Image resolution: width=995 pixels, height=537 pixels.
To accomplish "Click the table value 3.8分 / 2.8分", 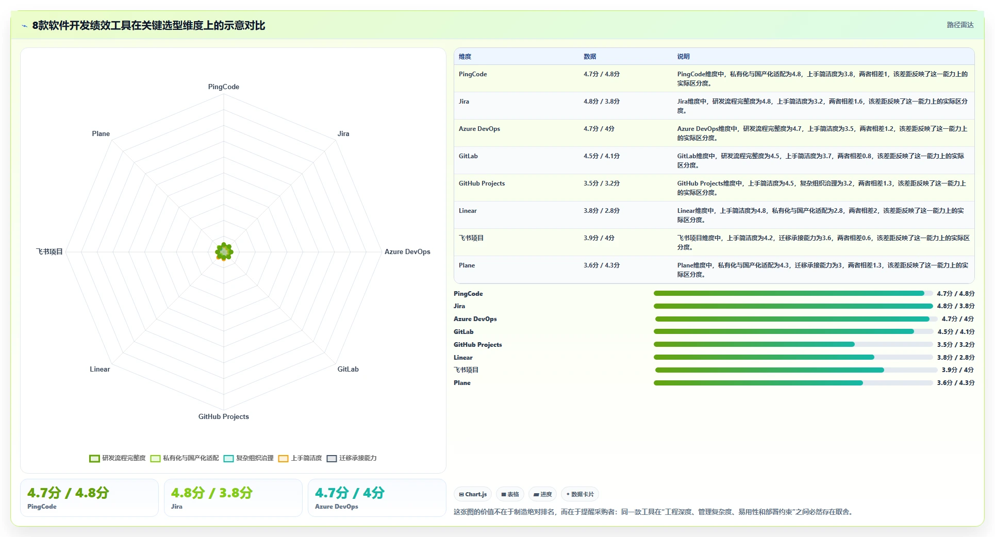I will coord(602,211).
